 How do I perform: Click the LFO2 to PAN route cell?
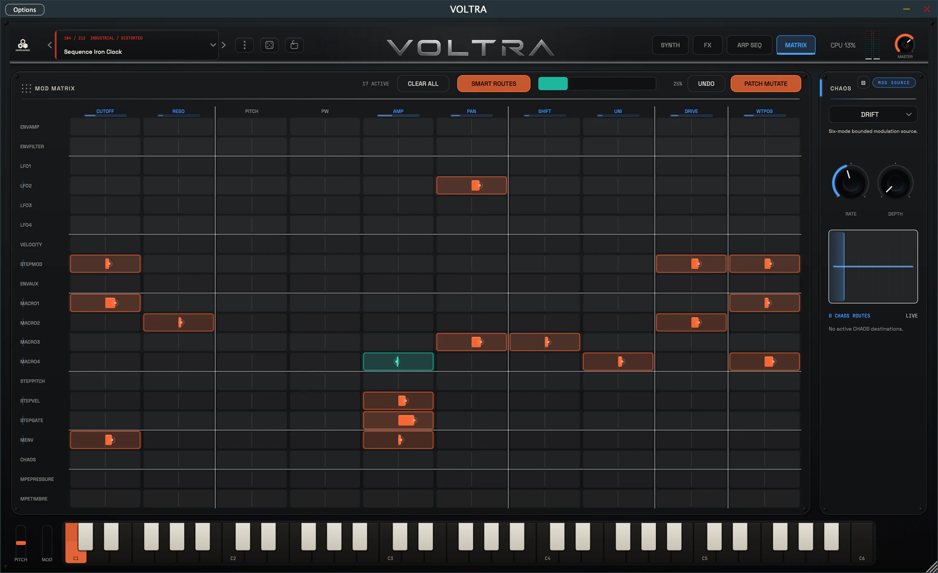pos(472,185)
